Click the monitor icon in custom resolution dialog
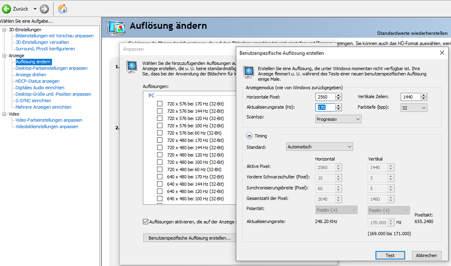Image resolution: width=451 pixels, height=266 pixels. coord(249,72)
